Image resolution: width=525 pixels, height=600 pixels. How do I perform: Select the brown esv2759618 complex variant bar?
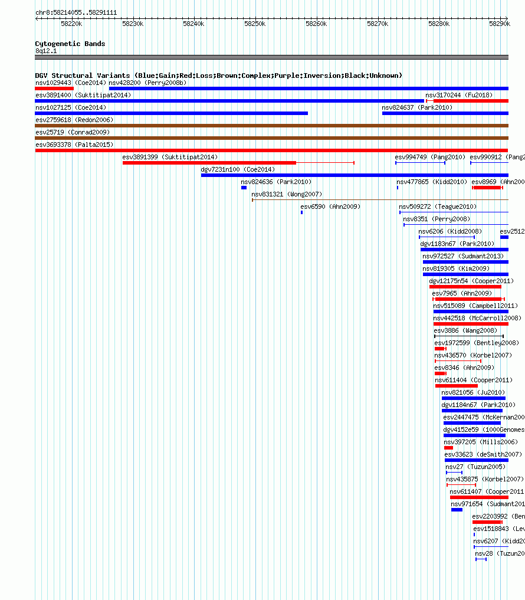pyautogui.click(x=272, y=126)
